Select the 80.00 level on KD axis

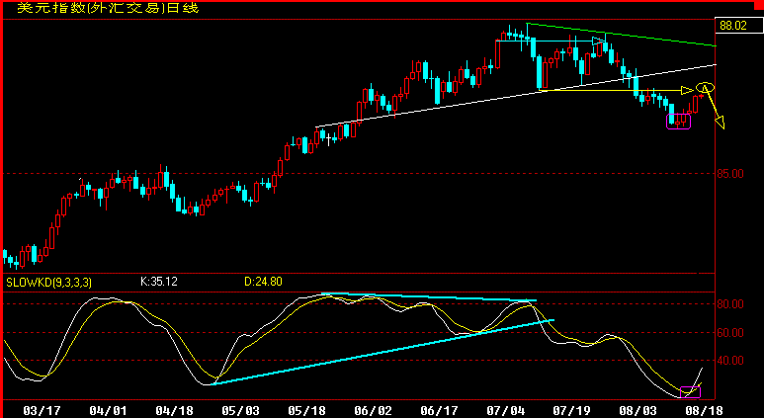729,304
